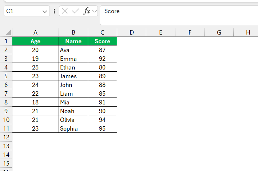Image resolution: width=258 pixels, height=171 pixels.
Task: Select column C header
Action: pos(103,32)
